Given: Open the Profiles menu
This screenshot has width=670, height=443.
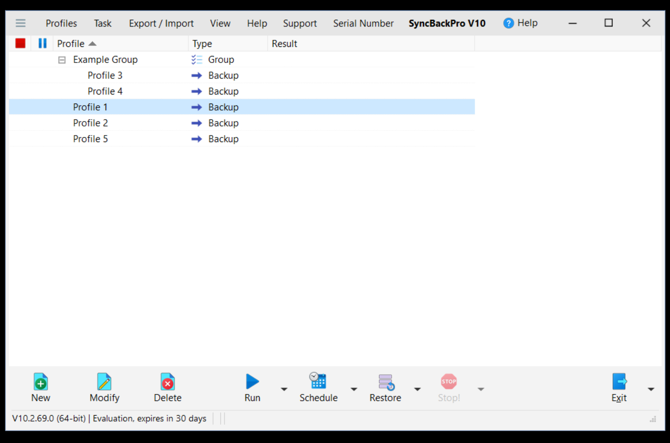Looking at the screenshot, I should click(61, 23).
